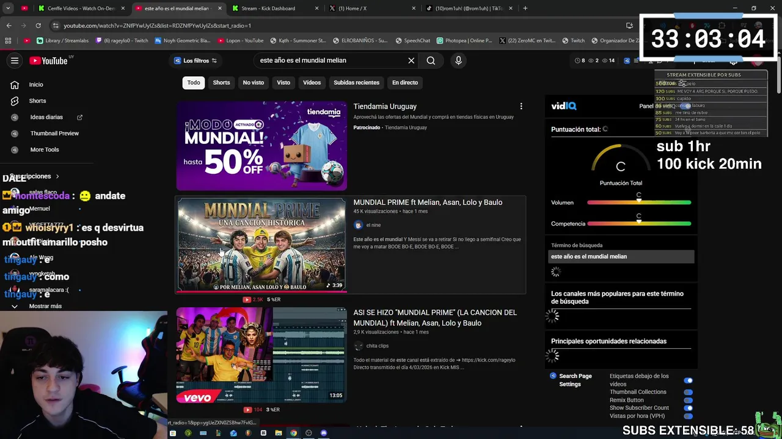Click the Competencia score slider

(639, 224)
